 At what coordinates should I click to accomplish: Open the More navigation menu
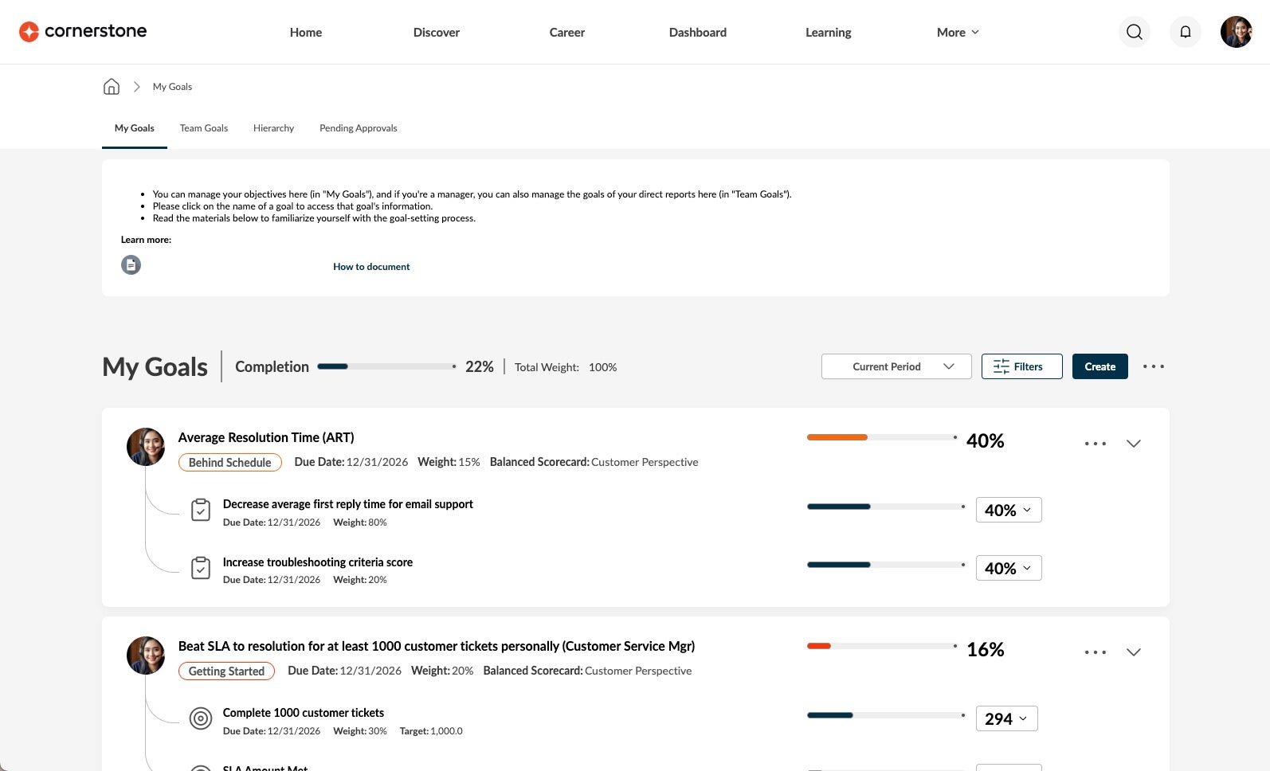pyautogui.click(x=958, y=32)
